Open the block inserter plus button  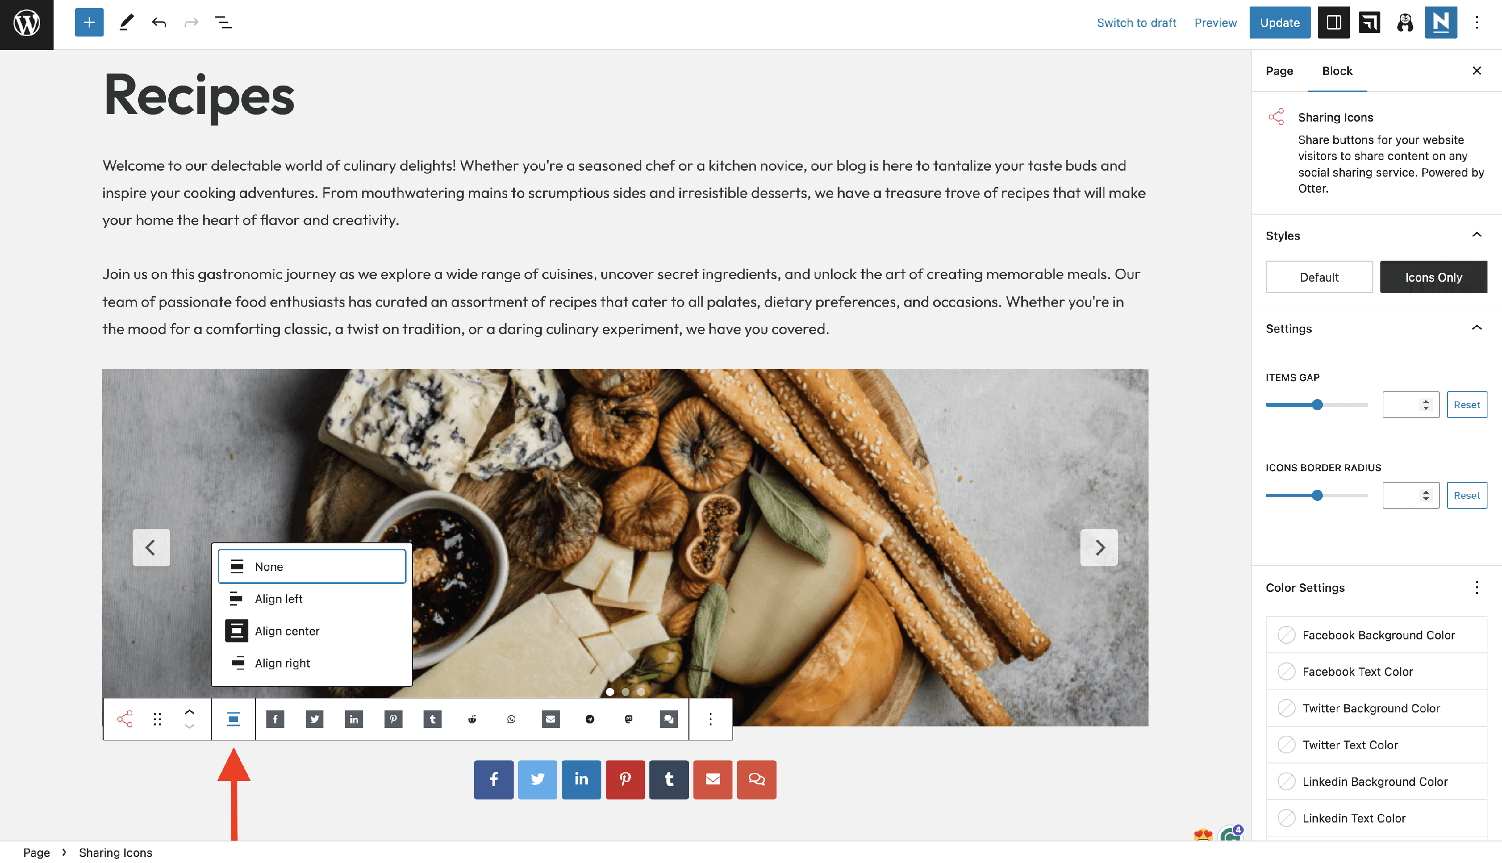[89, 23]
